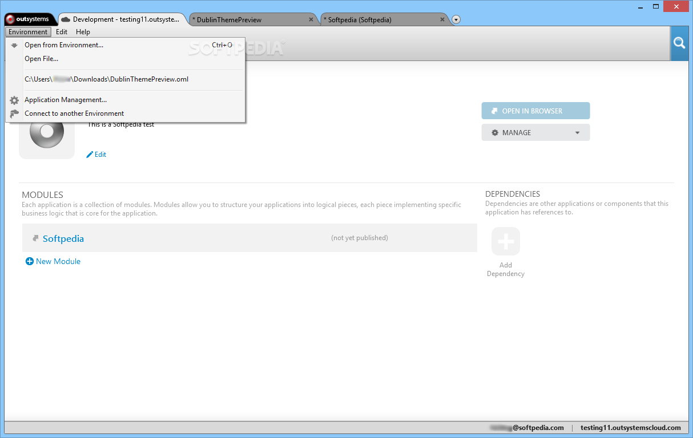
Task: Click the plus icon for New Module
Action: 30,261
